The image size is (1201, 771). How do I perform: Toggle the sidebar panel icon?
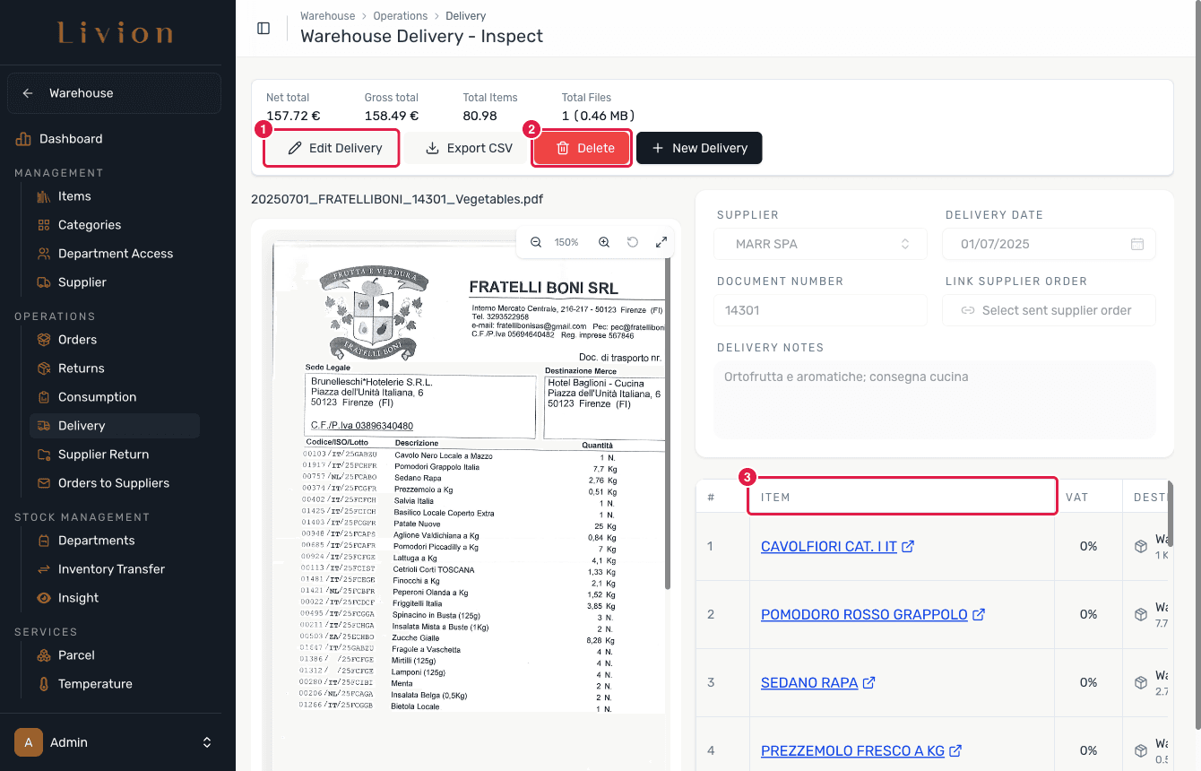264,28
